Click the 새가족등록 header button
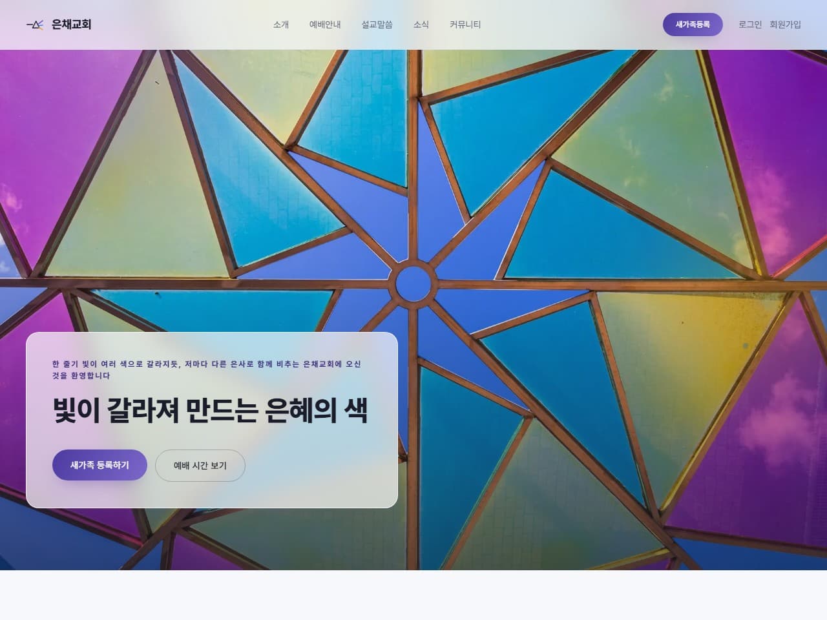827x620 pixels. pyautogui.click(x=693, y=25)
